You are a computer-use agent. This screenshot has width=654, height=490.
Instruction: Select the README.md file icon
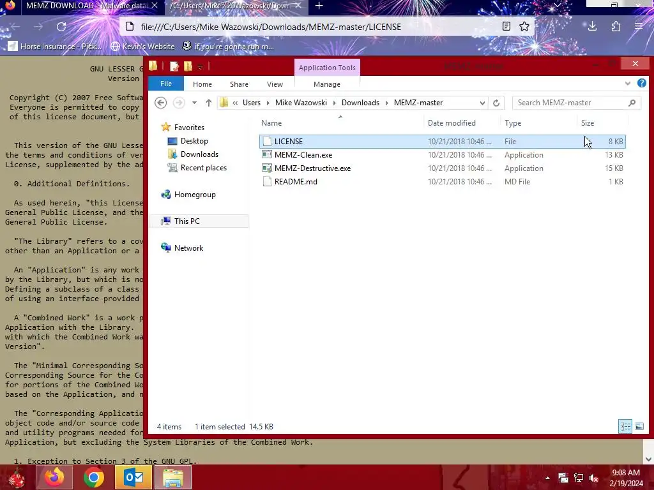click(266, 181)
